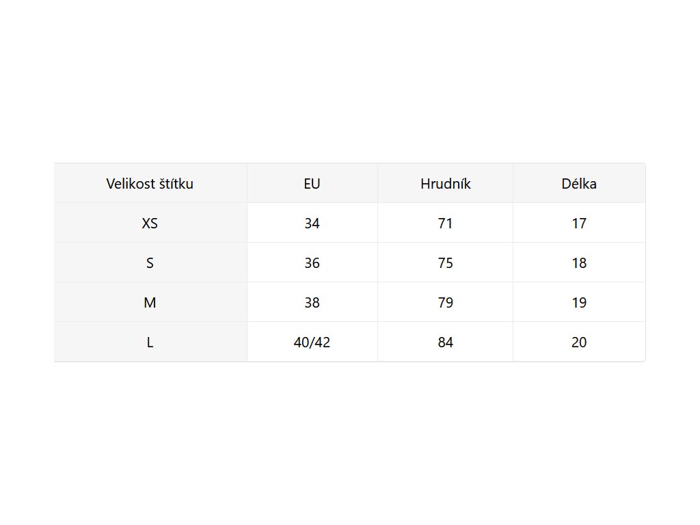Viewport: 700px width, 525px height.
Task: Click length value 18 cell
Action: 579,263
